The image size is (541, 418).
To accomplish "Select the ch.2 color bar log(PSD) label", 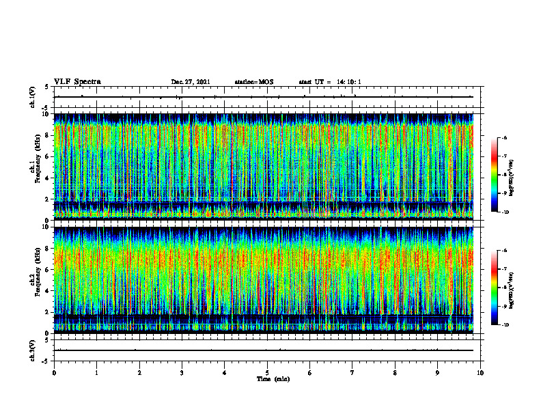I will (512, 290).
